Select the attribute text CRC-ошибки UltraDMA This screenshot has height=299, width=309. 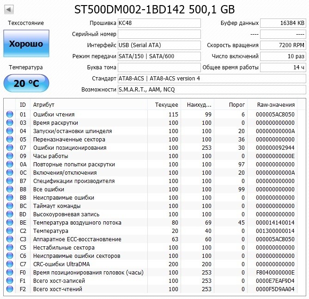pyautogui.click(x=61, y=264)
